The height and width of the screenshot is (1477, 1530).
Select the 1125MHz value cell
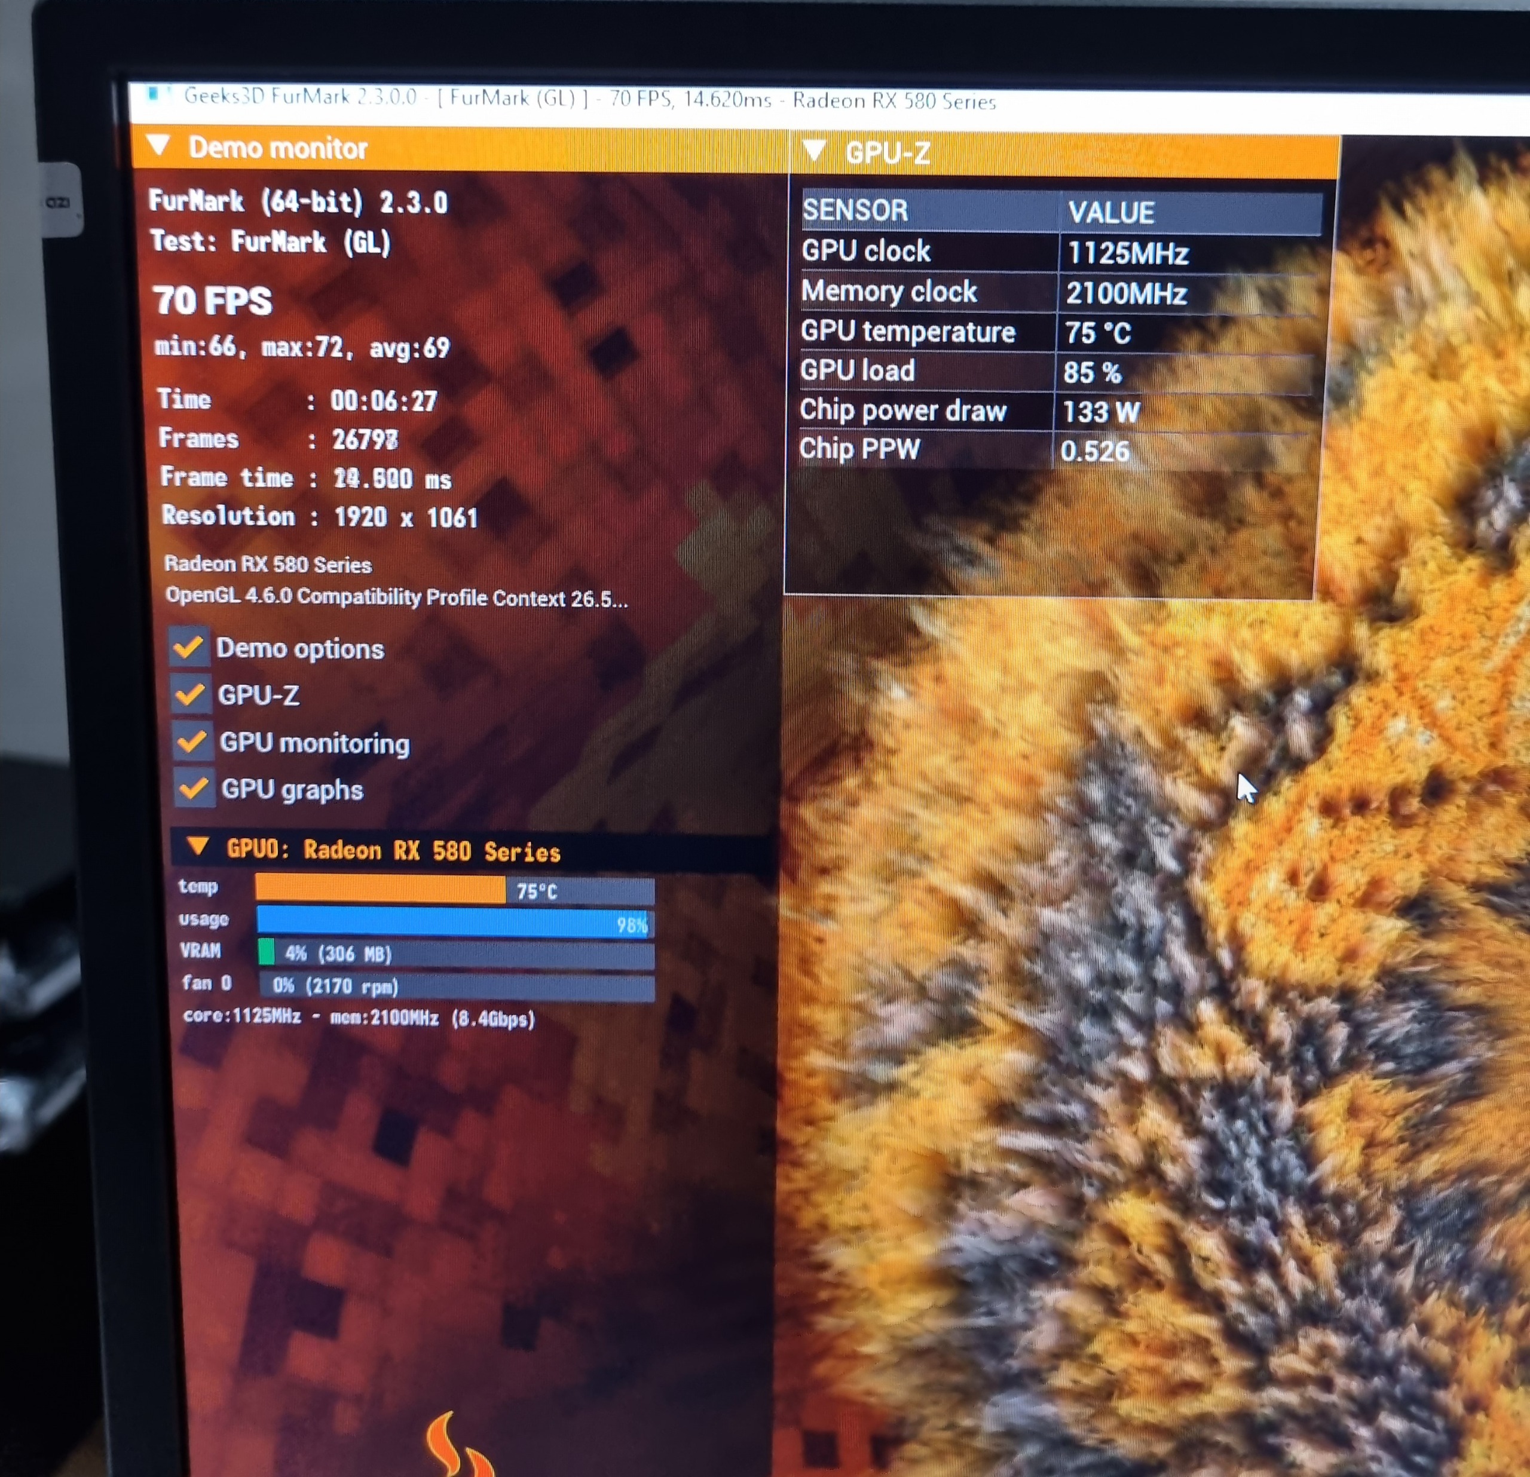[x=1128, y=253]
